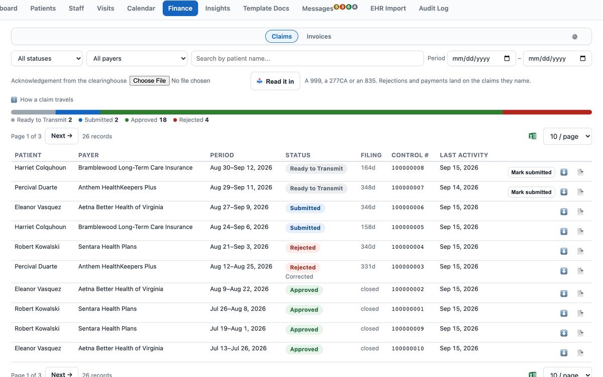Go to next page using top Next button
The width and height of the screenshot is (603, 377).
(x=62, y=136)
